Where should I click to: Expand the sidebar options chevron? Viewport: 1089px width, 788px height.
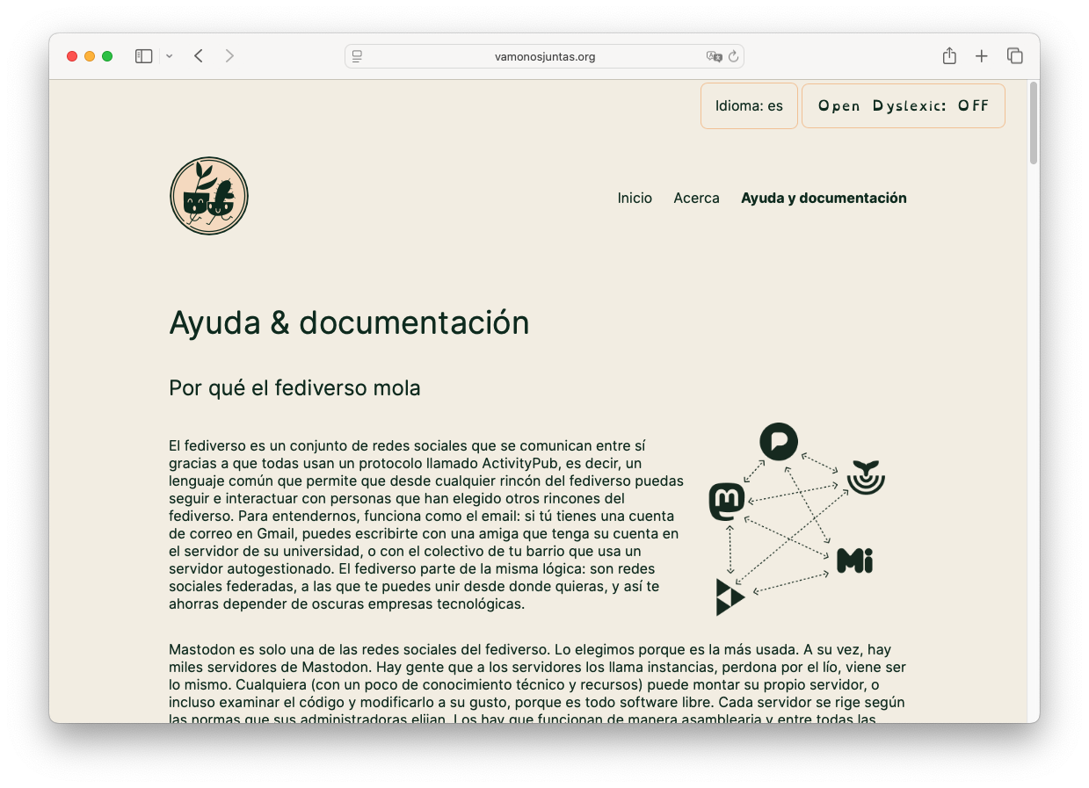pyautogui.click(x=169, y=56)
